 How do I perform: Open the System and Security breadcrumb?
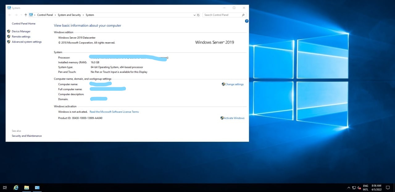69,15
